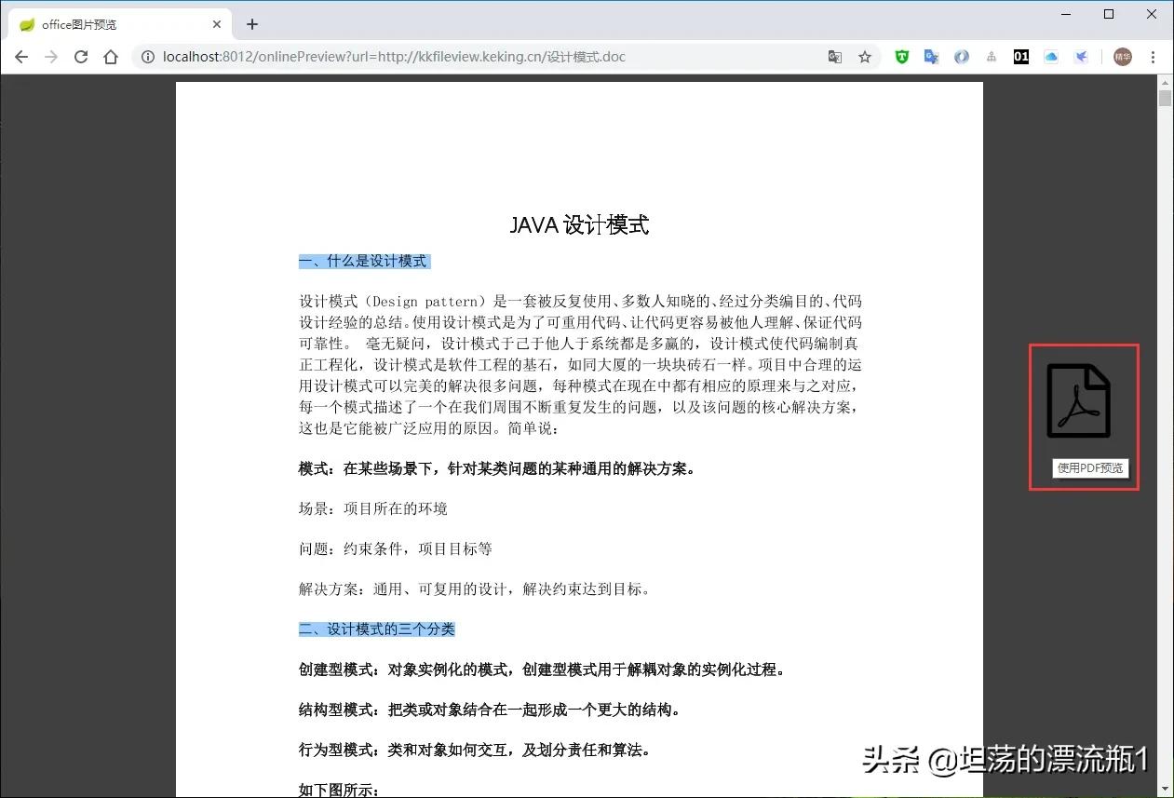This screenshot has width=1174, height=798.
Task: Bookmark this page with the star icon
Action: coord(865,56)
